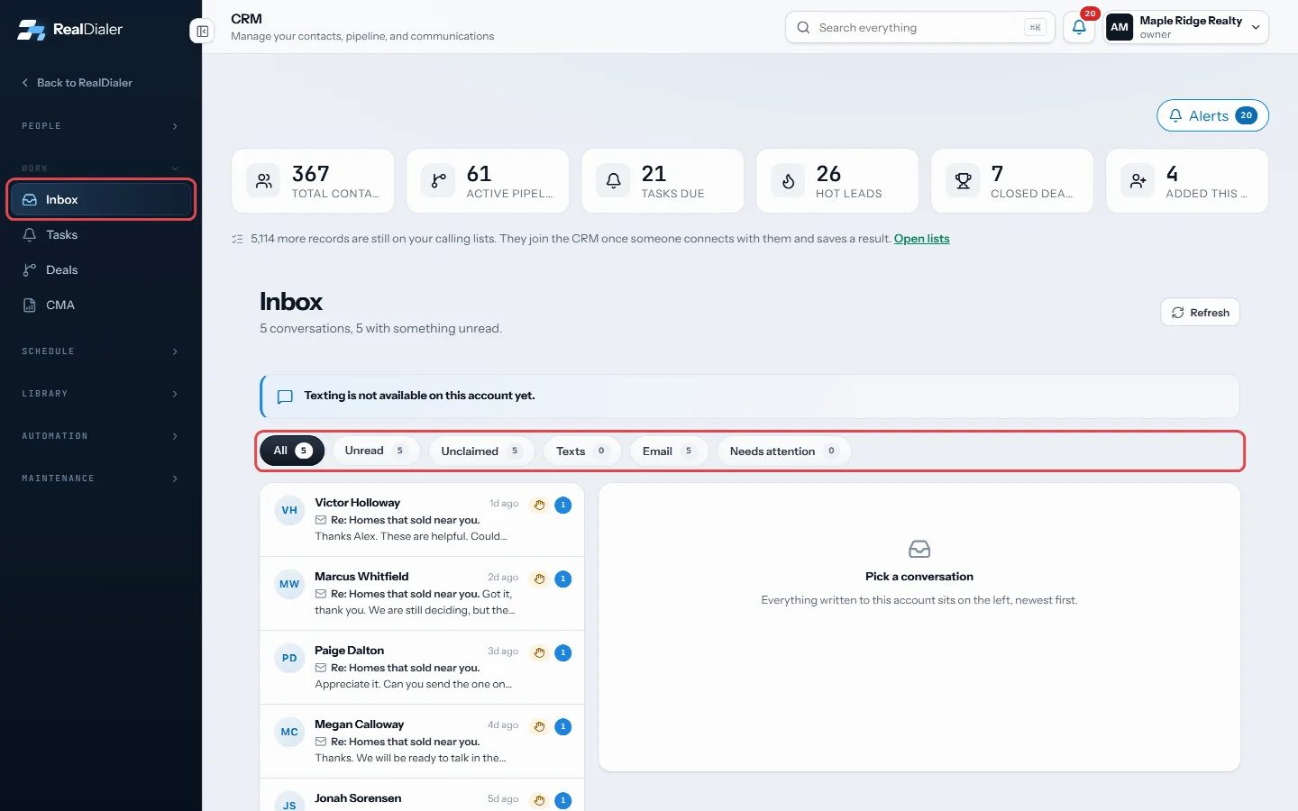Open Paige Dalton's conversation
The width and height of the screenshot is (1298, 811).
pyautogui.click(x=422, y=668)
